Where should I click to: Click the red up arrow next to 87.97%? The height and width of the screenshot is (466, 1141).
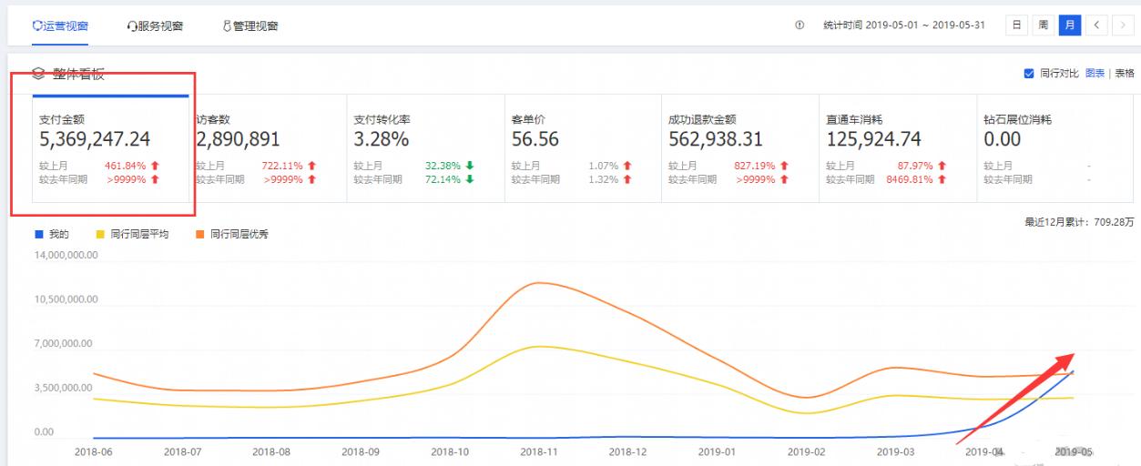click(942, 166)
